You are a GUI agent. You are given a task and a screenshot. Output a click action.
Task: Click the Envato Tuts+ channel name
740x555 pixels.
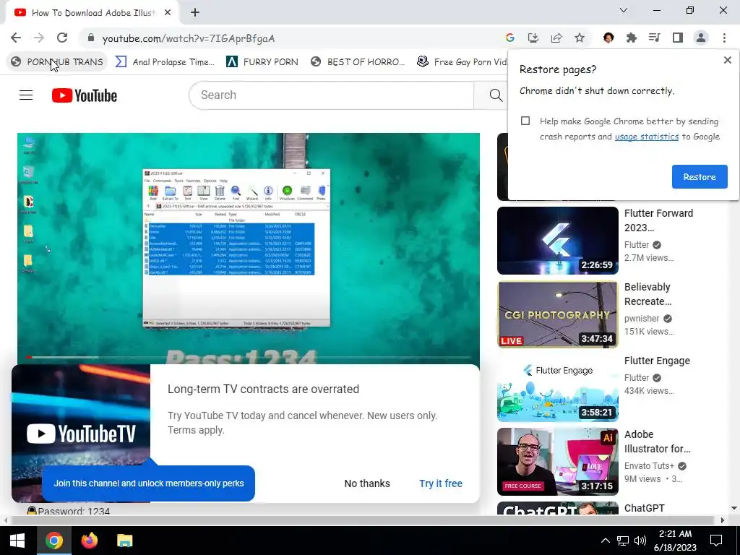click(649, 466)
